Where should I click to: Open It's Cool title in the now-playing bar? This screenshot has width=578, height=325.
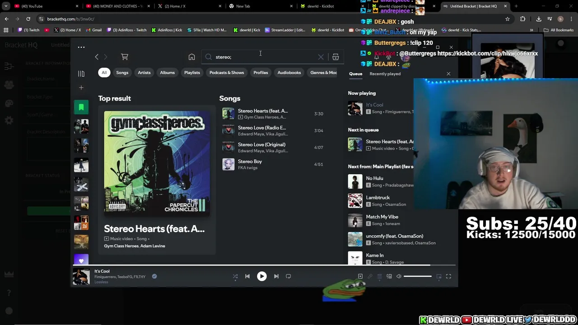point(102,271)
